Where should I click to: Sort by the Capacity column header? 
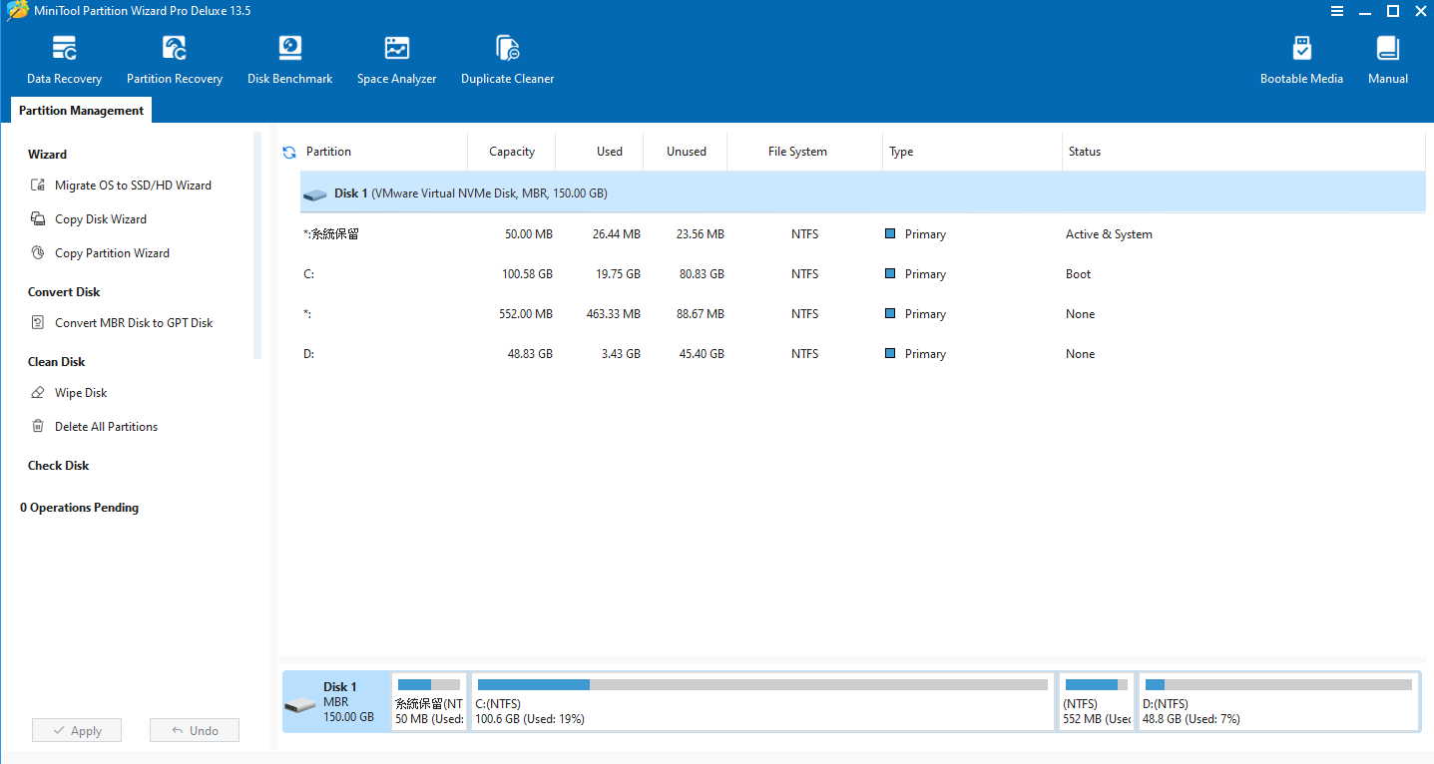point(511,152)
